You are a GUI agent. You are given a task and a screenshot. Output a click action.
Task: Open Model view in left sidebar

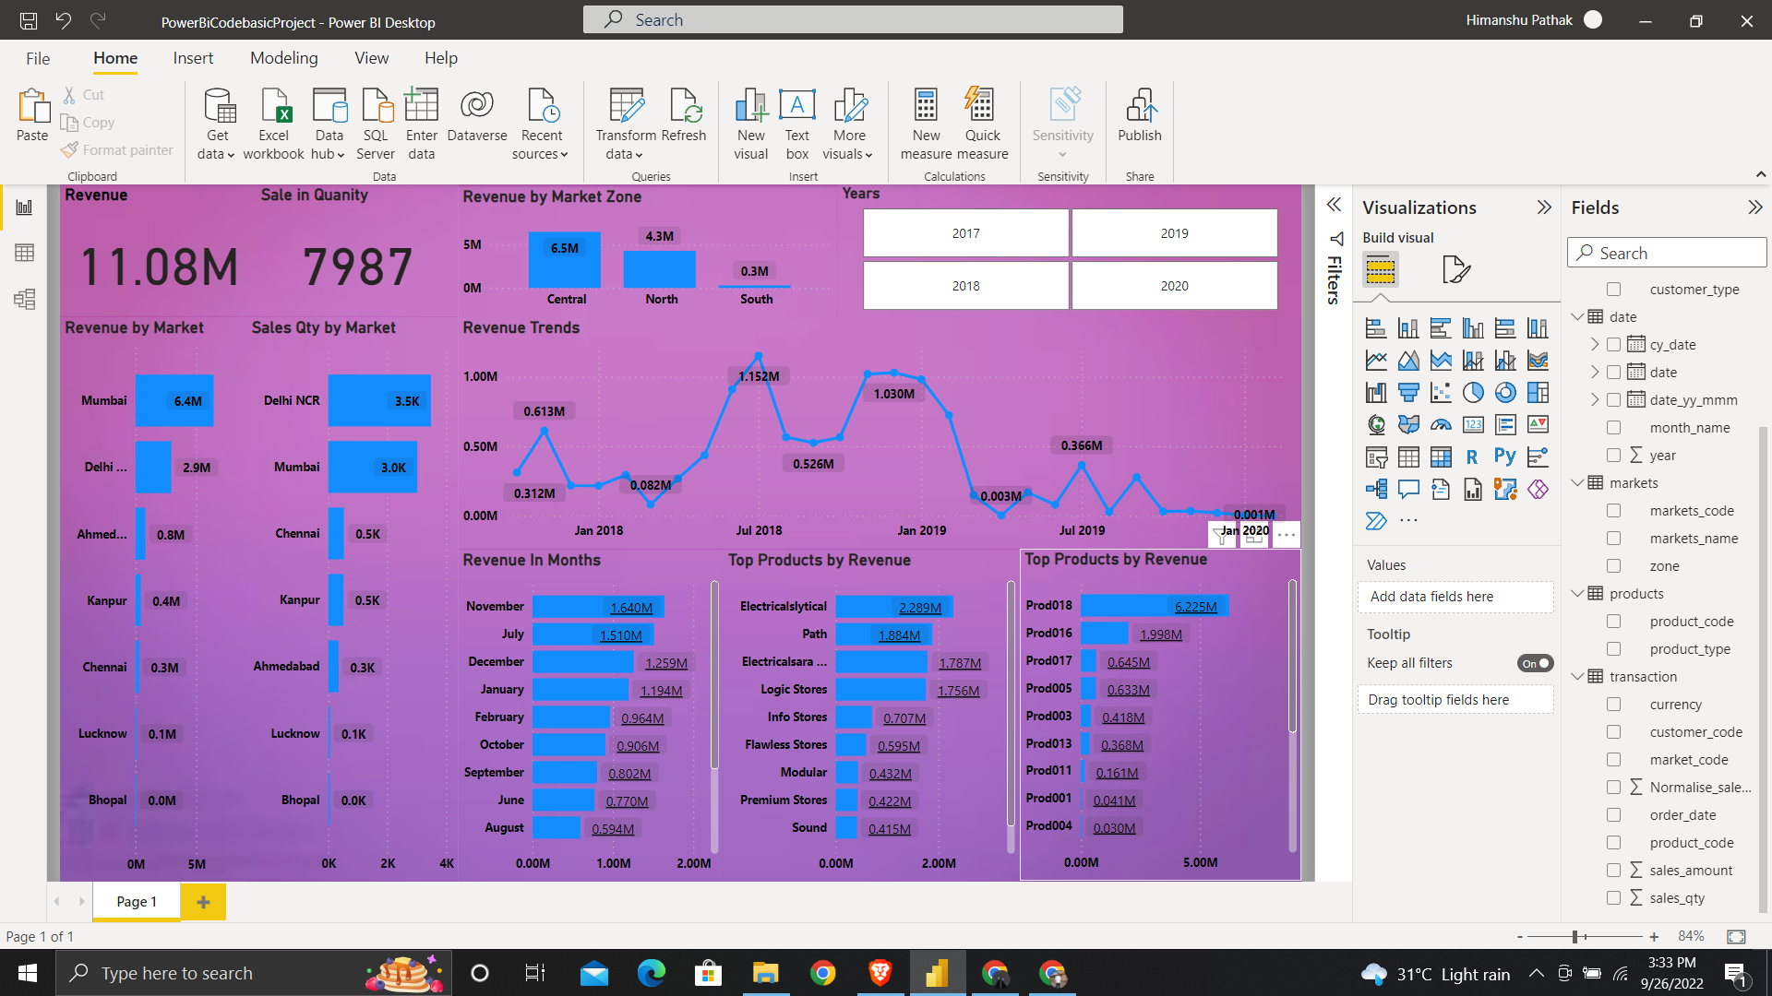[25, 299]
